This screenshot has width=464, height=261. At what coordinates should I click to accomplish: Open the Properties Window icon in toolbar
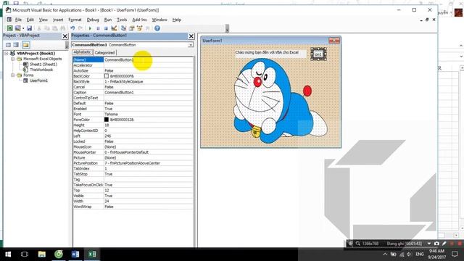[131, 28]
